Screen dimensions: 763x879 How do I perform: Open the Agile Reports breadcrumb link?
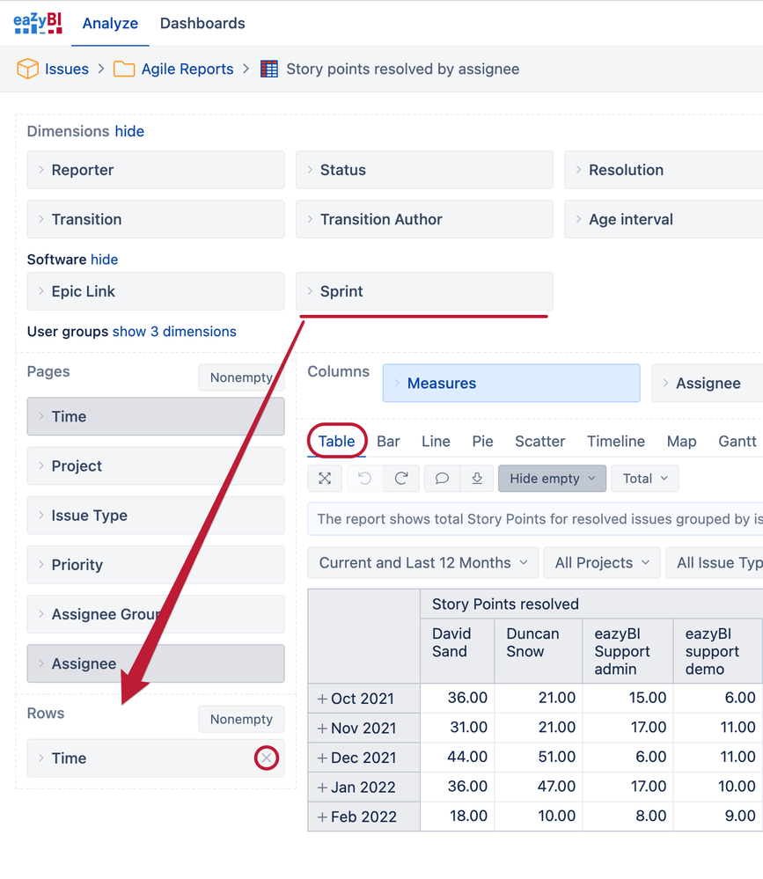[x=187, y=69]
